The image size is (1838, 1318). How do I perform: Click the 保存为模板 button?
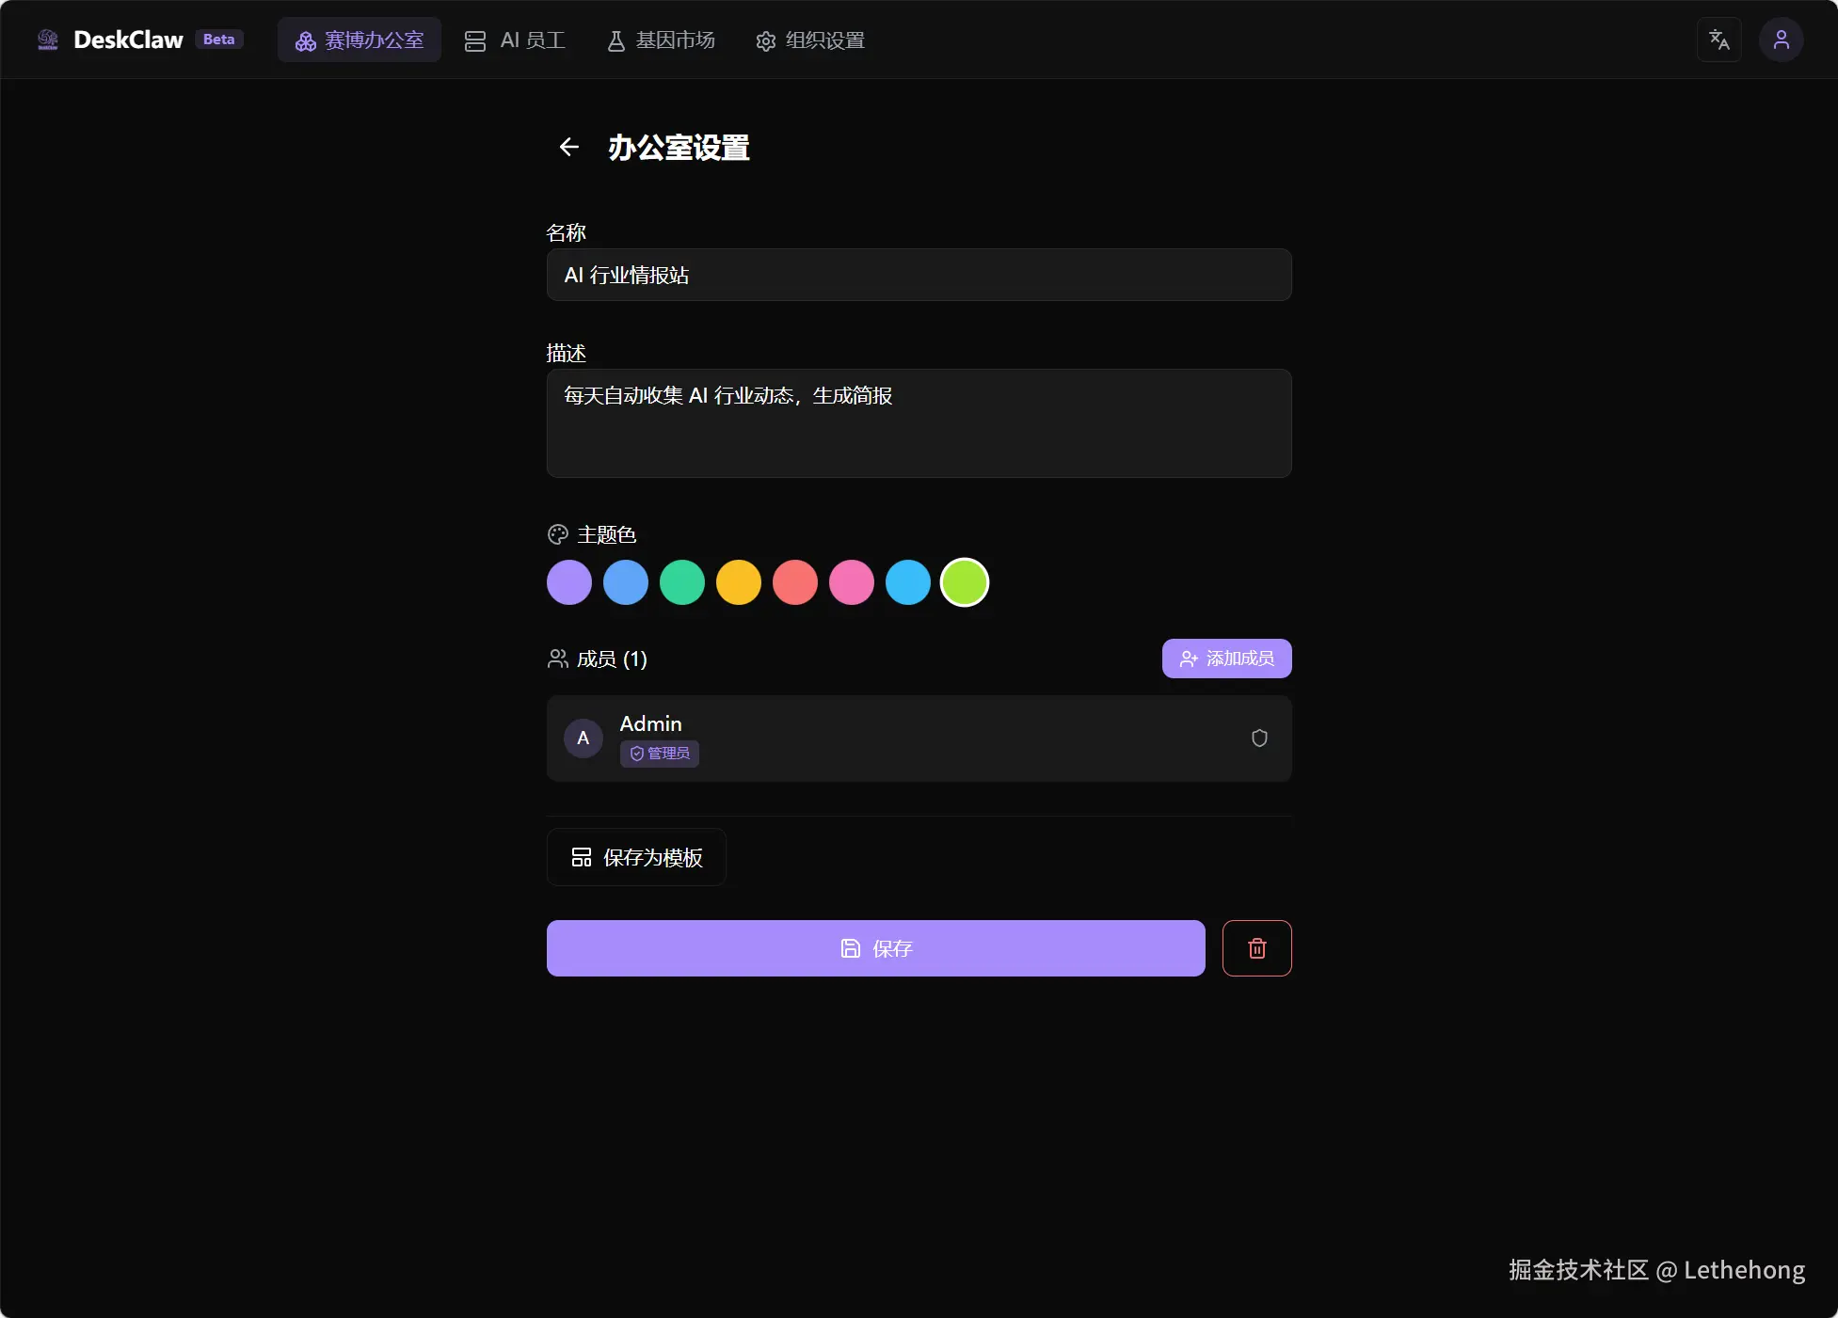click(636, 857)
